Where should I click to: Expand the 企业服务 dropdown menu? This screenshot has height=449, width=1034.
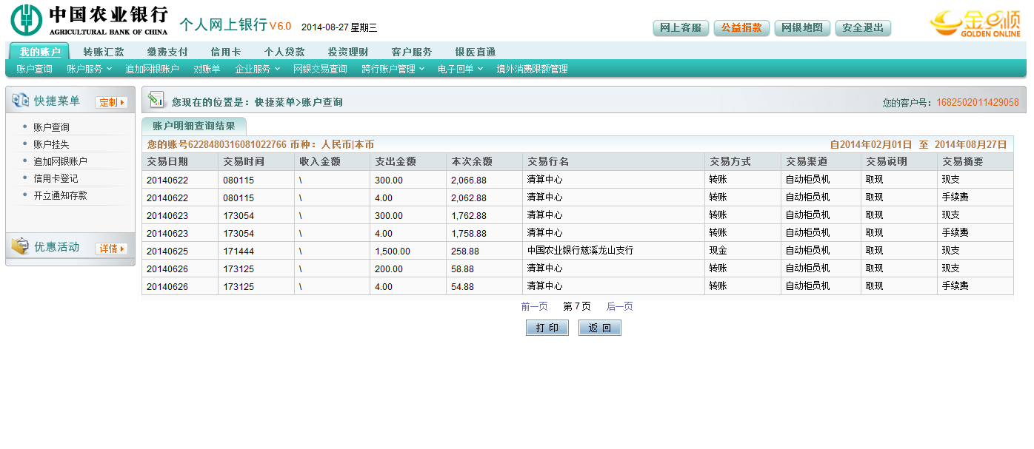coord(257,69)
